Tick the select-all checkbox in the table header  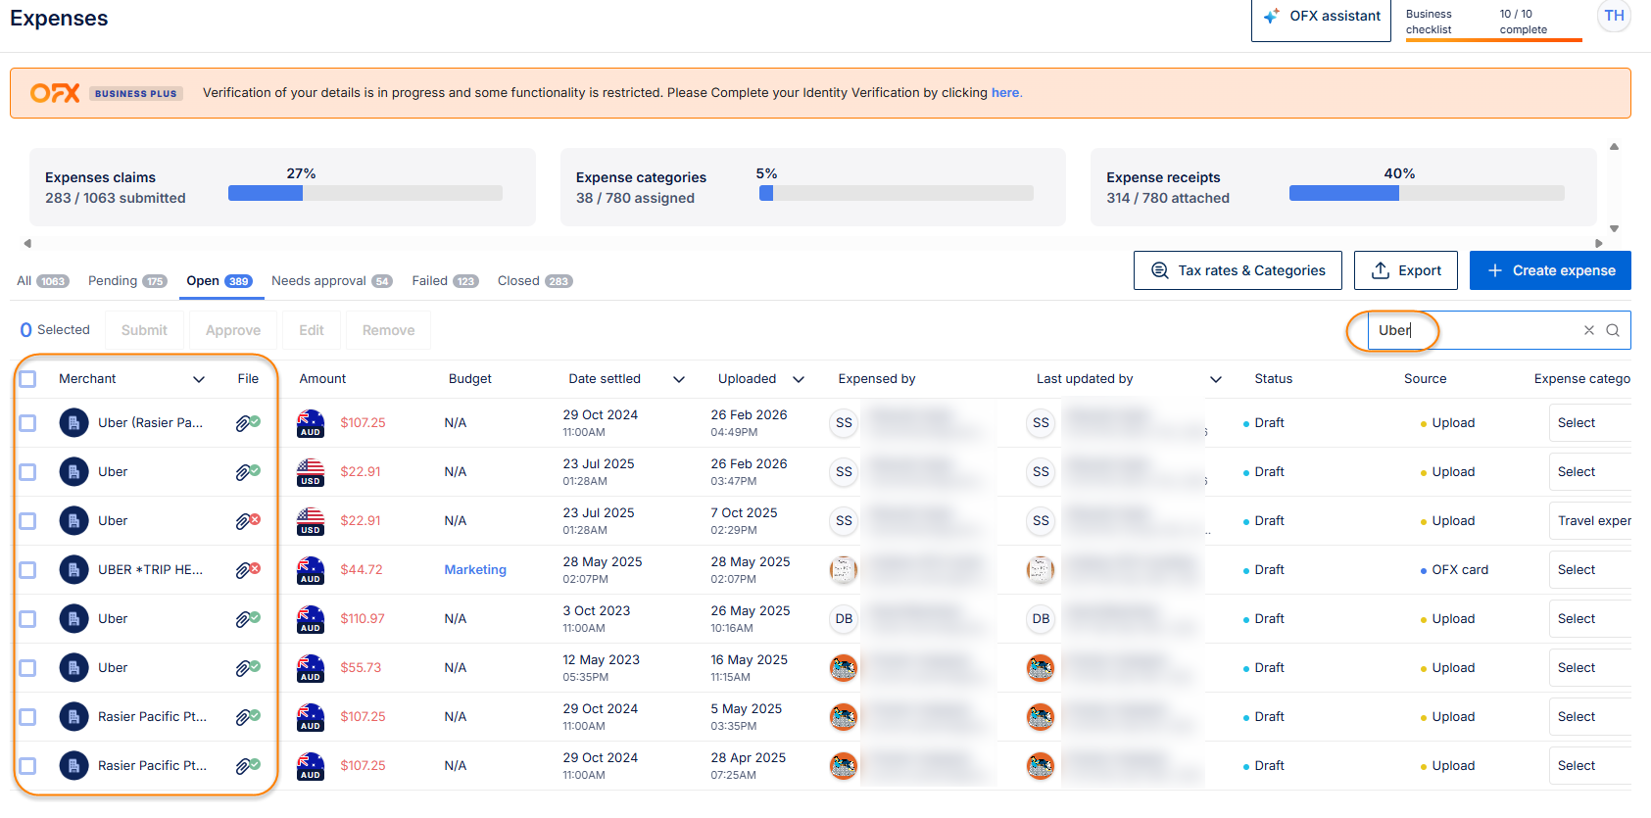[27, 379]
